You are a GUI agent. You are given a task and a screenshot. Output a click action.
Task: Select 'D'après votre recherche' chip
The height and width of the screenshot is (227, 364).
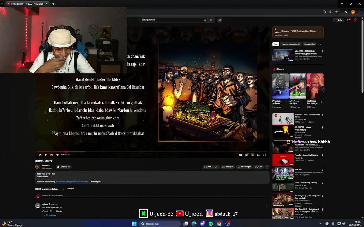pyautogui.click(x=291, y=44)
